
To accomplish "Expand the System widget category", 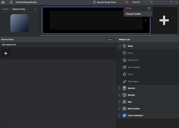I will coord(119,88).
